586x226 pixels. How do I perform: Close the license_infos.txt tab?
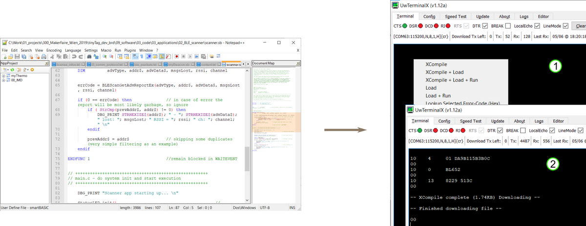coord(83,64)
